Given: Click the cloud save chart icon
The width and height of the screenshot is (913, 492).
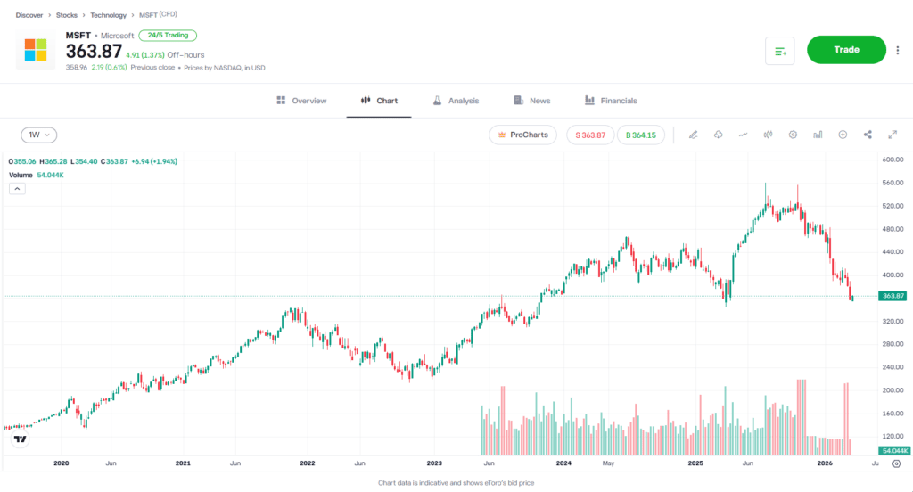Looking at the screenshot, I should pyautogui.click(x=718, y=135).
